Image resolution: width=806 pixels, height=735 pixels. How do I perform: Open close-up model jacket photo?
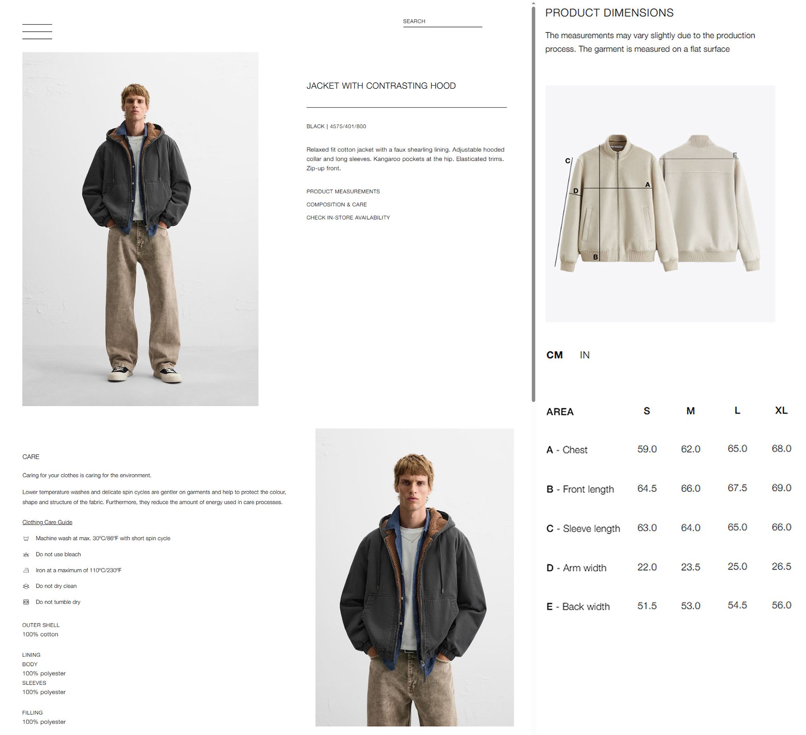(x=415, y=577)
